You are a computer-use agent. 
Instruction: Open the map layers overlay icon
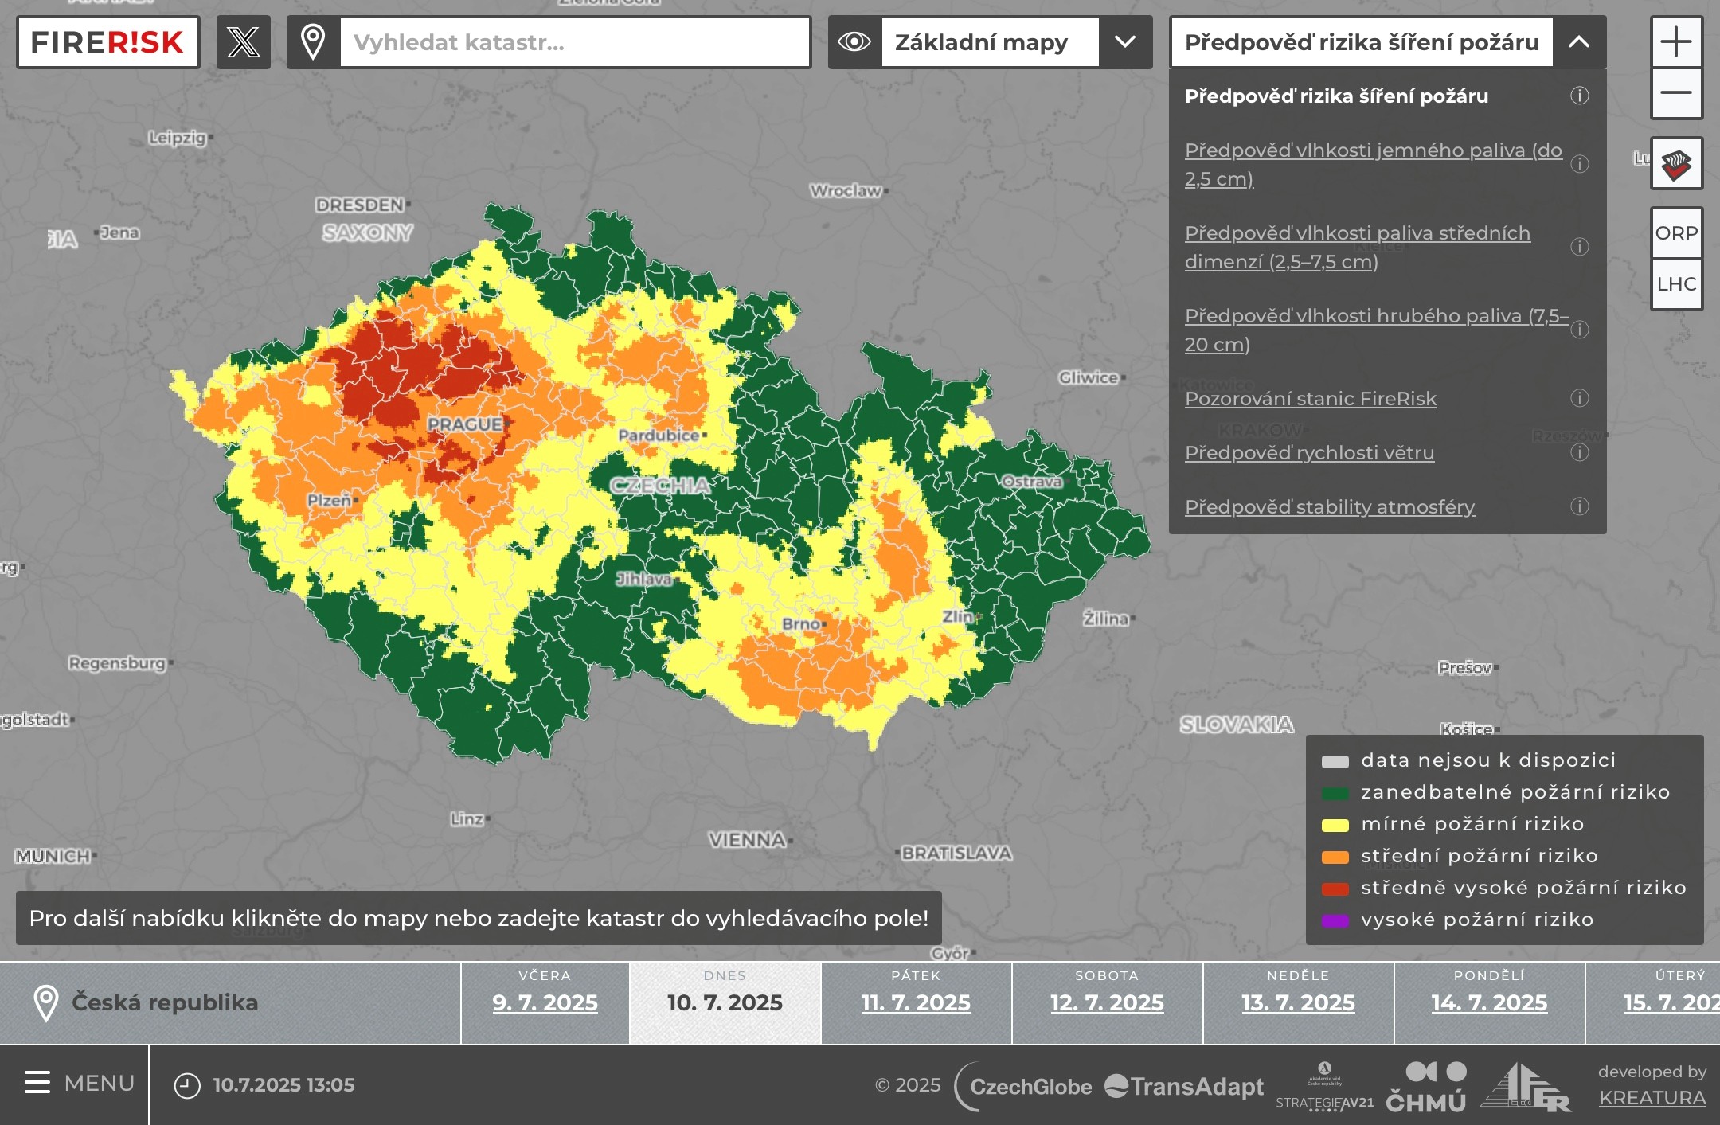pos(1676,163)
